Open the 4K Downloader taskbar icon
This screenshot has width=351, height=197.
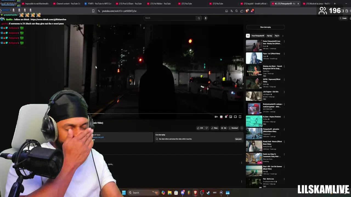[x=221, y=193]
